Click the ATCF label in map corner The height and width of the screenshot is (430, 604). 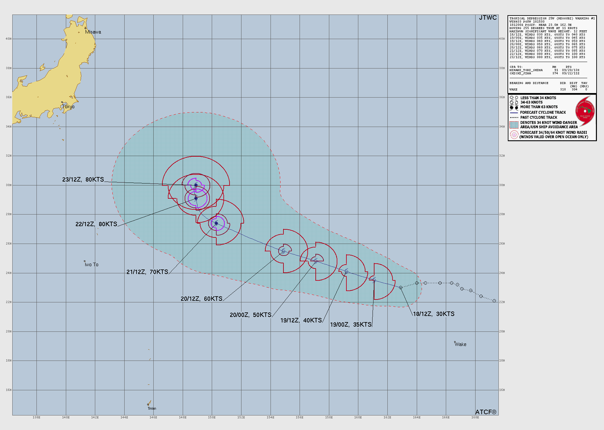486,412
